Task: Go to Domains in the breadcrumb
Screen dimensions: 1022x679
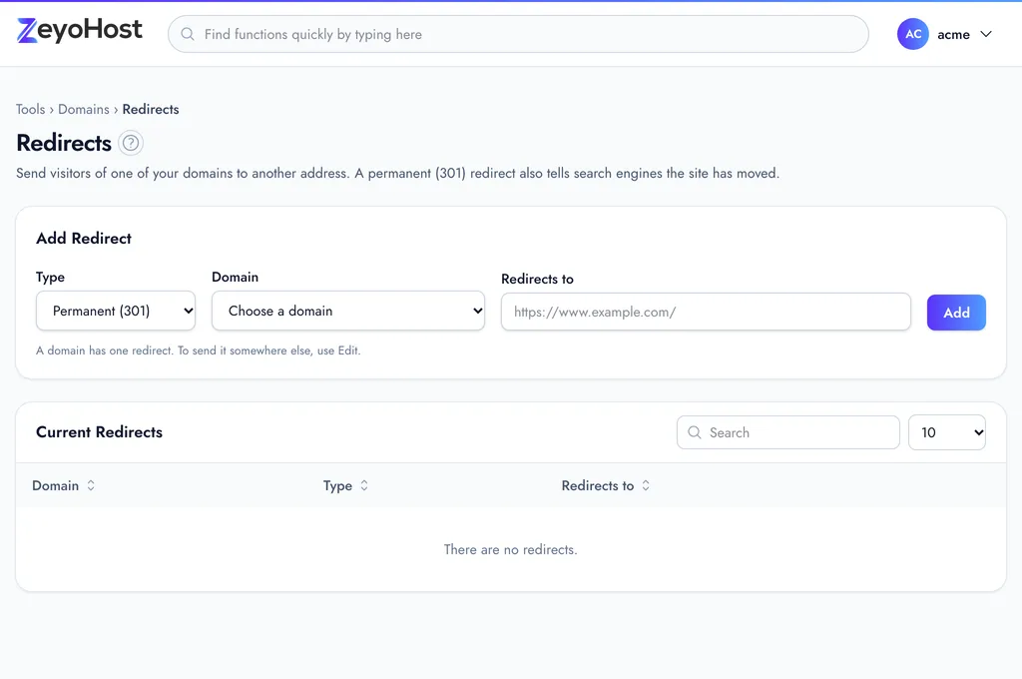Action: 84,109
